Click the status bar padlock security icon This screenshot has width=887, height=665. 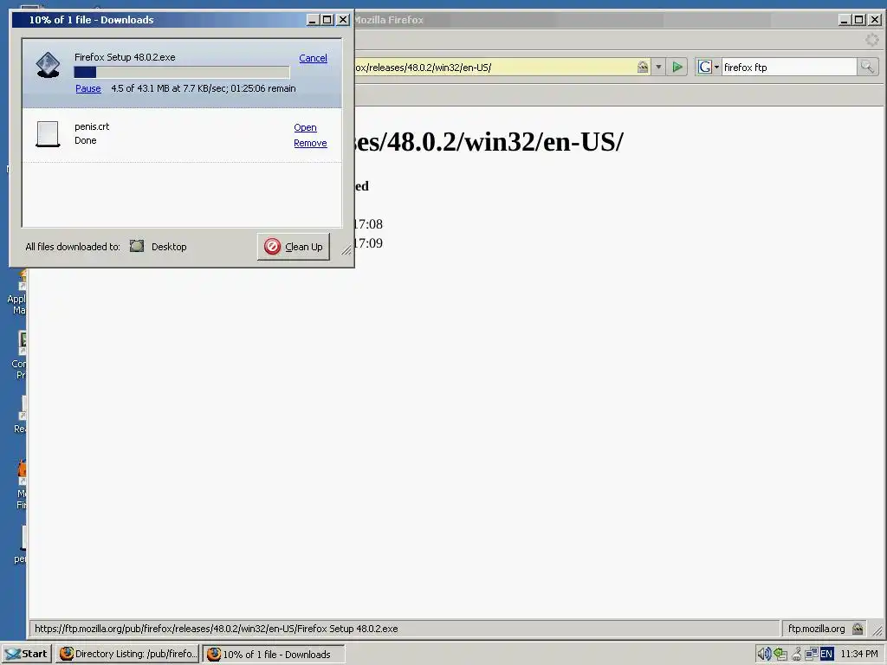coord(858,629)
